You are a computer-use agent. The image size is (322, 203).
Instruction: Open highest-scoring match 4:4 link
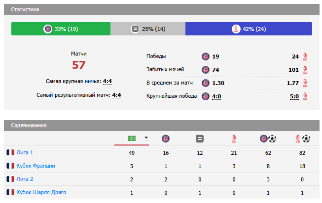(116, 95)
